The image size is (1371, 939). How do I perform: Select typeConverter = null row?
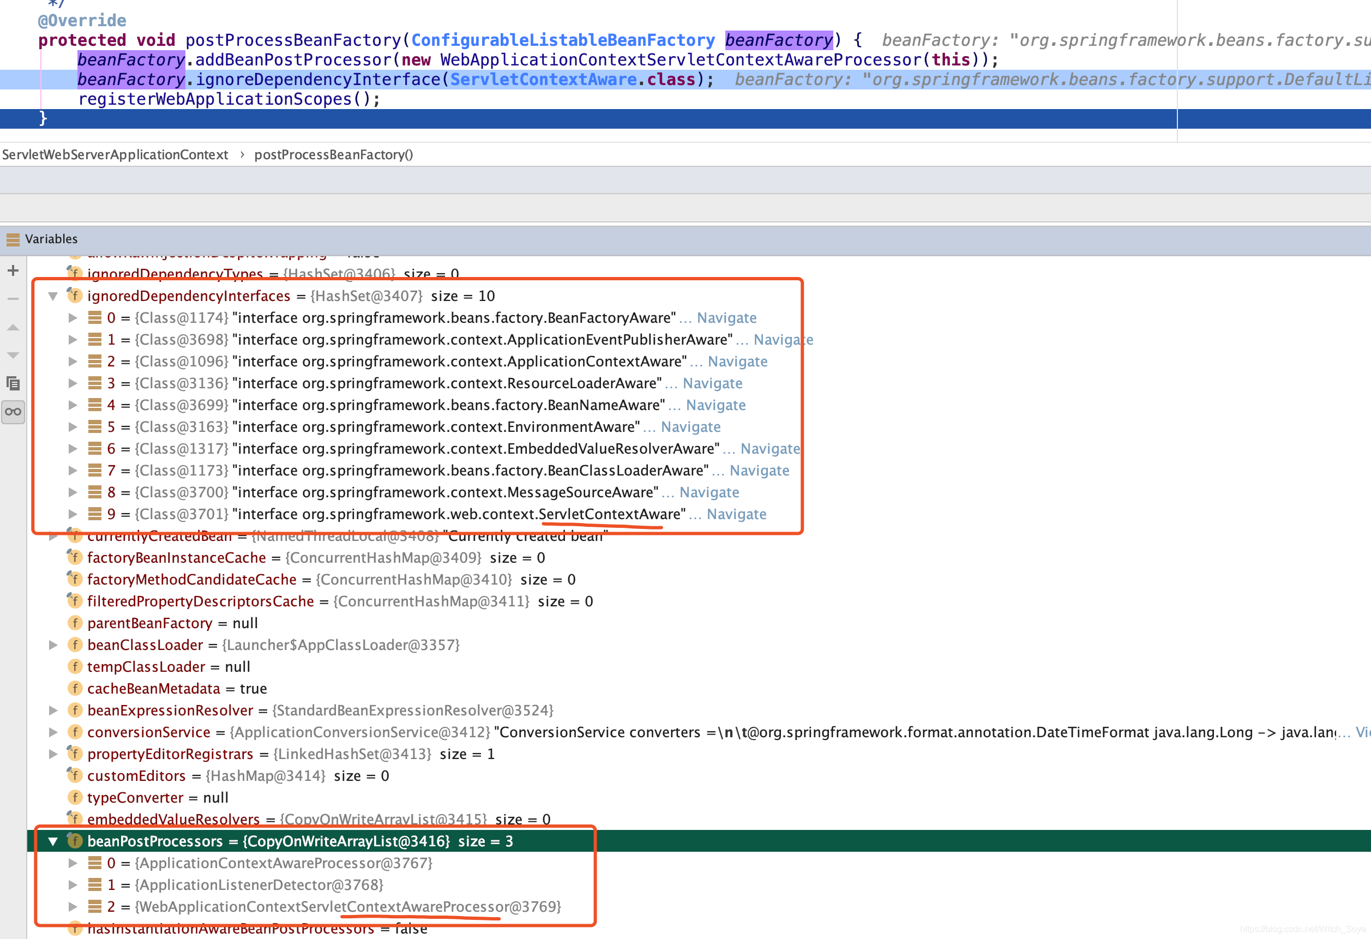(699, 798)
